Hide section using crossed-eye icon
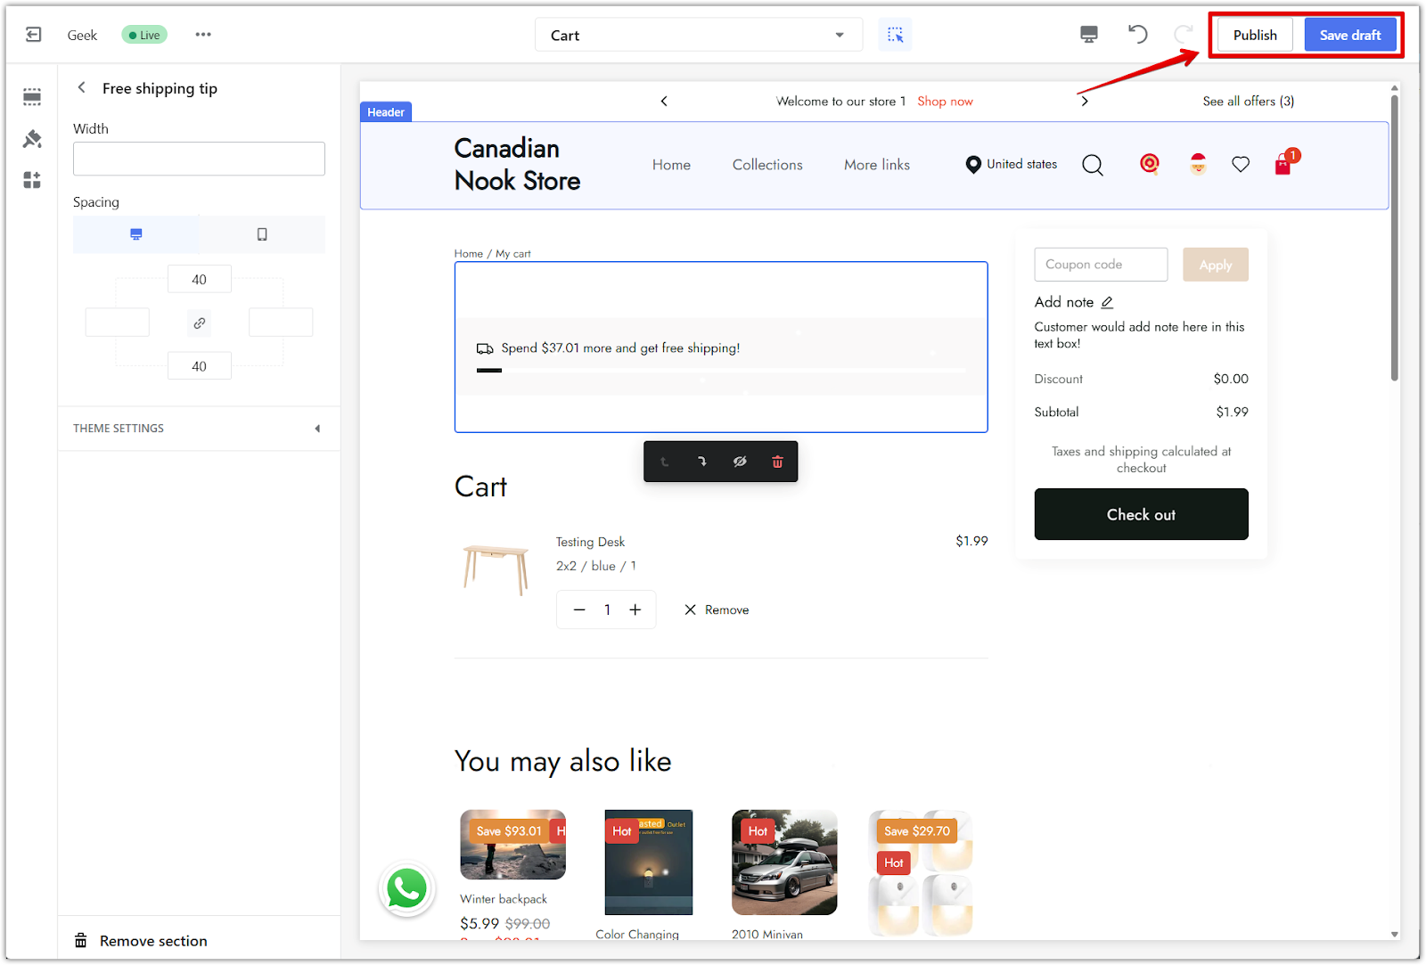1426x965 pixels. [740, 462]
